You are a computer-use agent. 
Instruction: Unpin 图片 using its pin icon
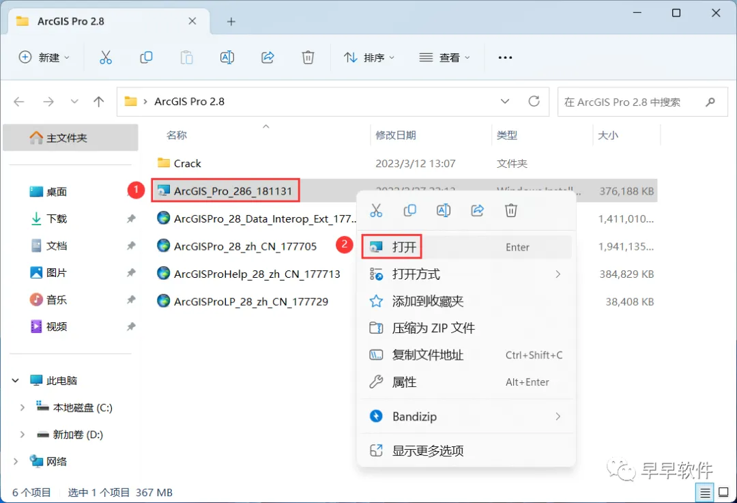point(131,272)
